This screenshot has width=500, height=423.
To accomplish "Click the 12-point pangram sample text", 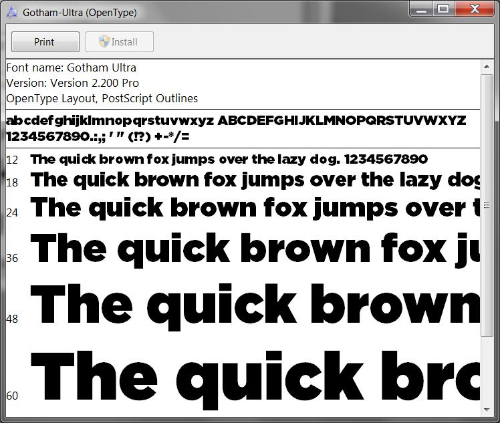I will [x=229, y=160].
